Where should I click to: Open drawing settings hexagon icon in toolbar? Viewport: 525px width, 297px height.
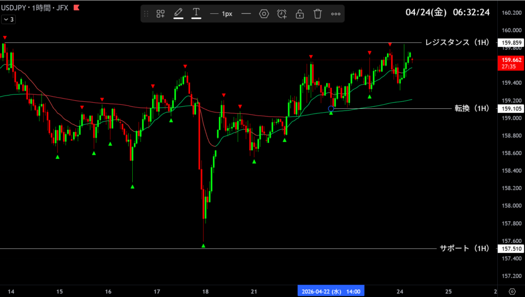pos(264,14)
